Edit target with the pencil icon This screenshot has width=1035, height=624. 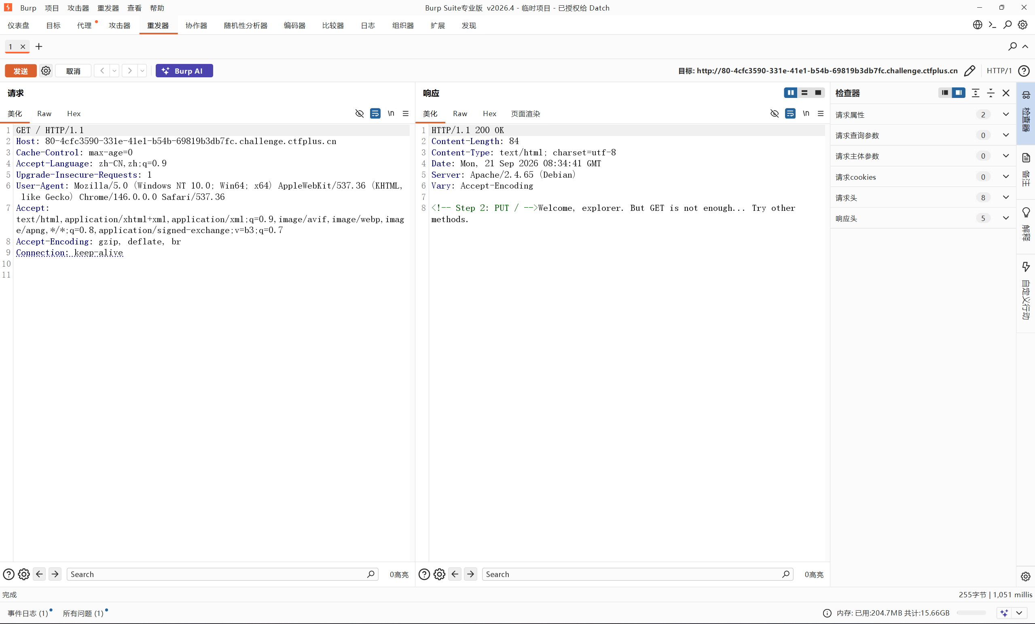coord(969,70)
